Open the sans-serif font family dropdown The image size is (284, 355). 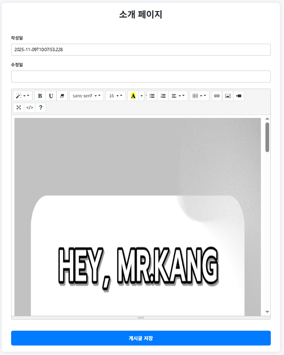pyautogui.click(x=87, y=96)
